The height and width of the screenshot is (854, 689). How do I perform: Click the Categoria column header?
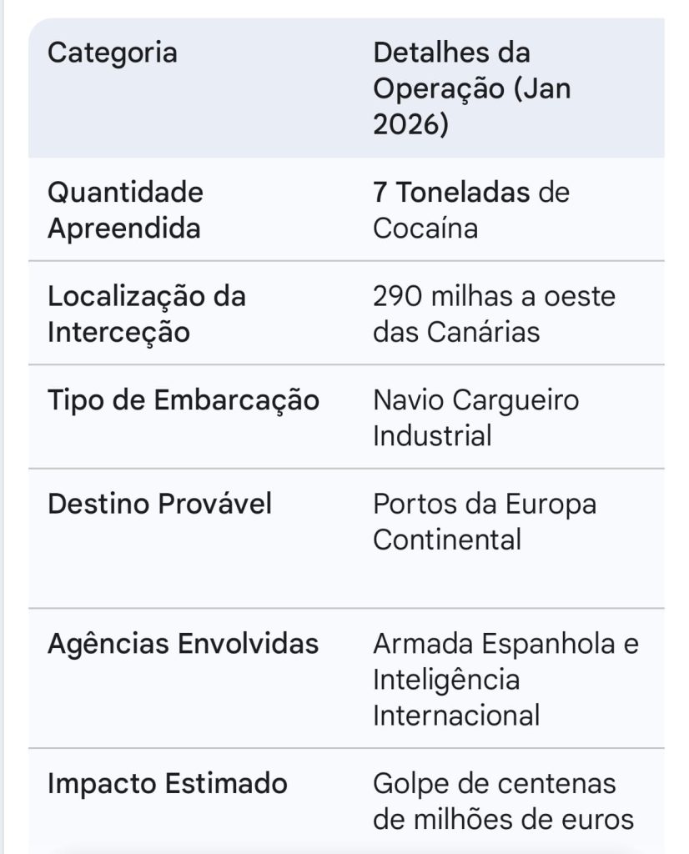113,53
